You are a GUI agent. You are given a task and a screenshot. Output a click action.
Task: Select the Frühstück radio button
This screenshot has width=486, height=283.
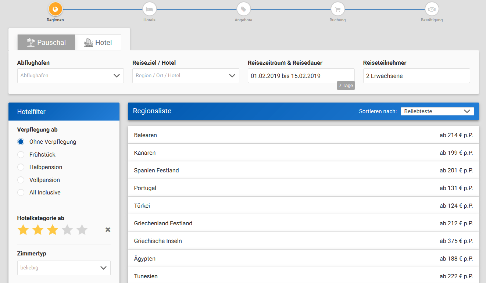click(21, 155)
